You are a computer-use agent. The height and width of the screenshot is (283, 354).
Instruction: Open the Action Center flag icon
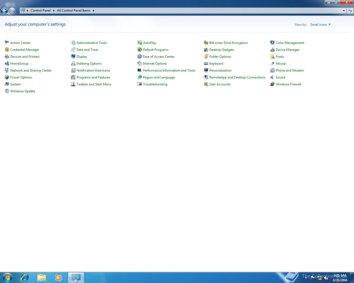[x=7, y=43]
